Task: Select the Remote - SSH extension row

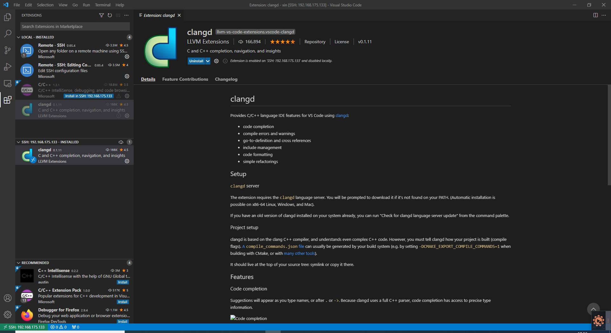Action: click(x=74, y=51)
